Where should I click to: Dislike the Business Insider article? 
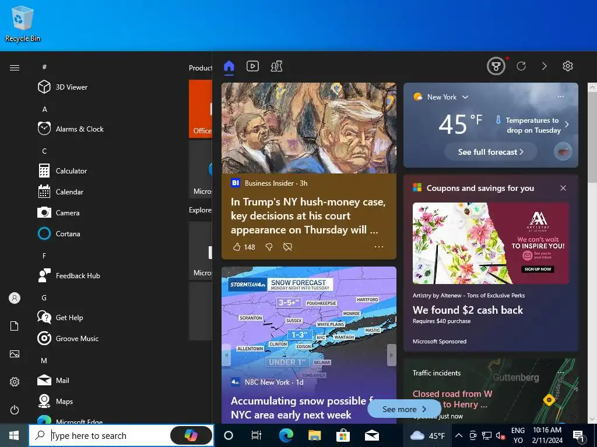(269, 247)
